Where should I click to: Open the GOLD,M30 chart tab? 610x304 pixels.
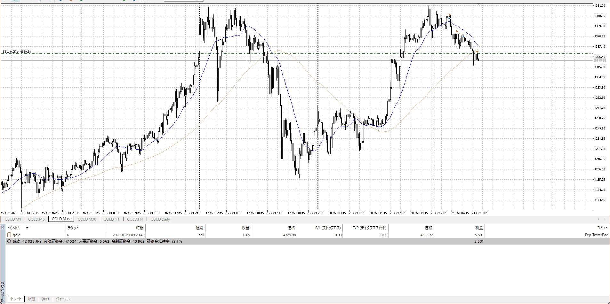pyautogui.click(x=87, y=219)
